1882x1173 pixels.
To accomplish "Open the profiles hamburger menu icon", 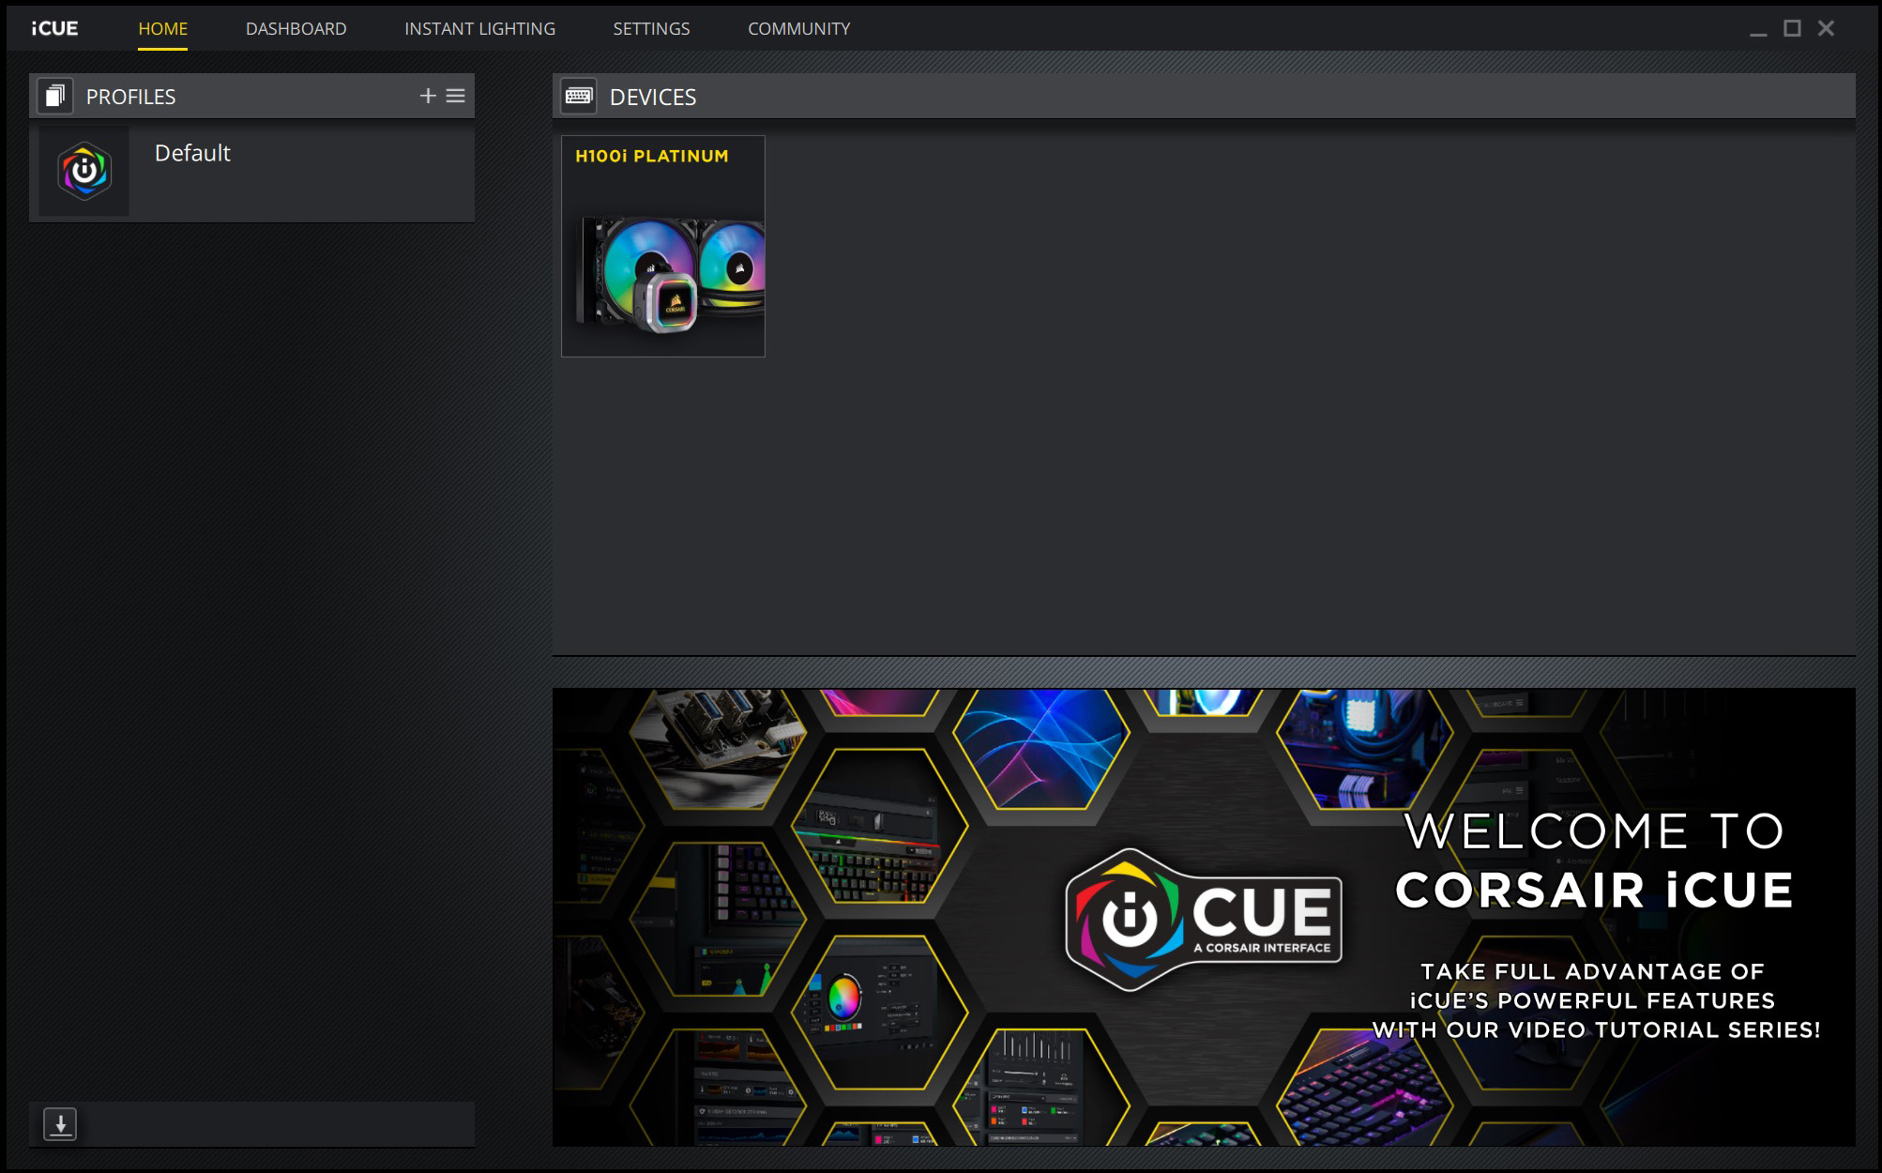I will (x=456, y=96).
